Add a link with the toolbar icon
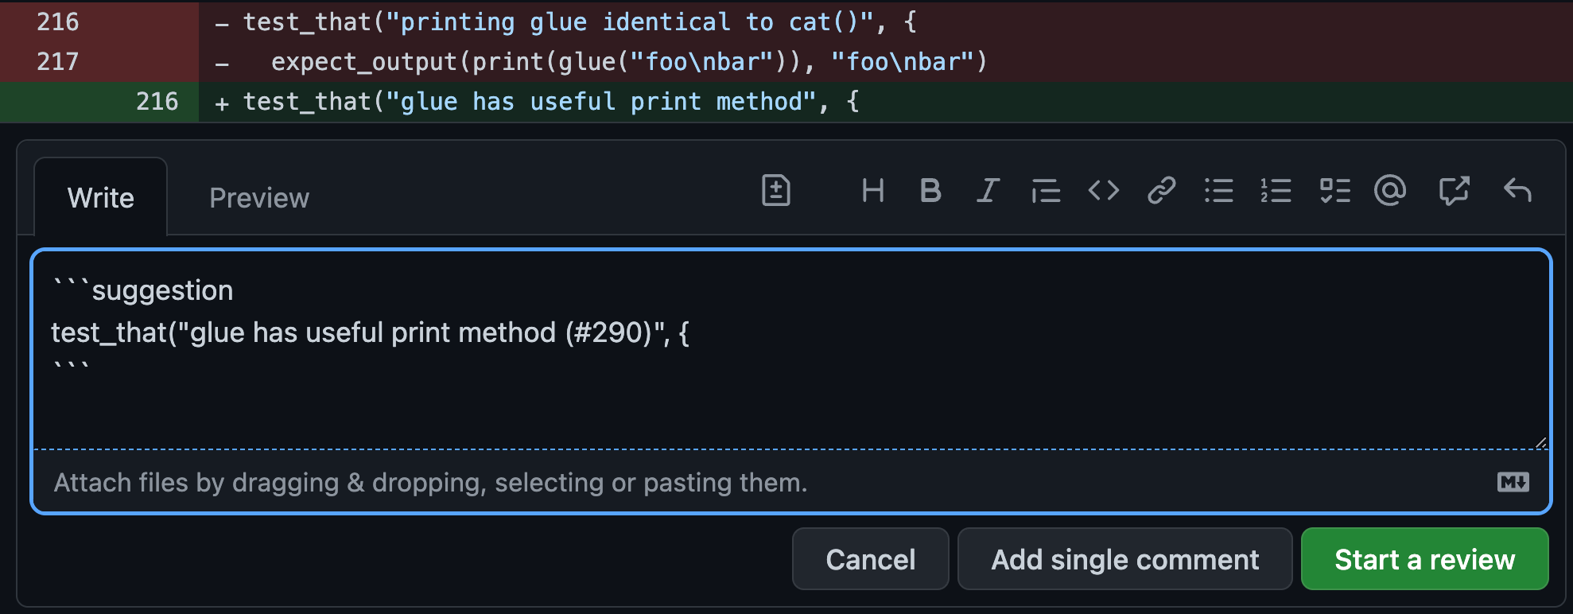The width and height of the screenshot is (1573, 614). [x=1161, y=191]
